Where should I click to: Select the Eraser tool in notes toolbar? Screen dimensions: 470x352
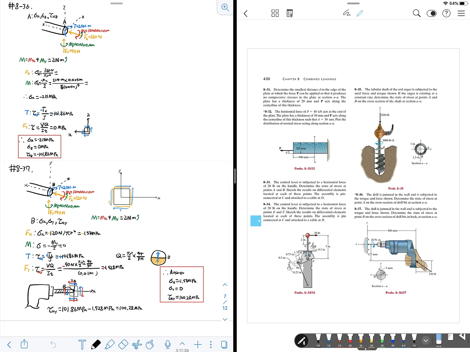pos(123,344)
